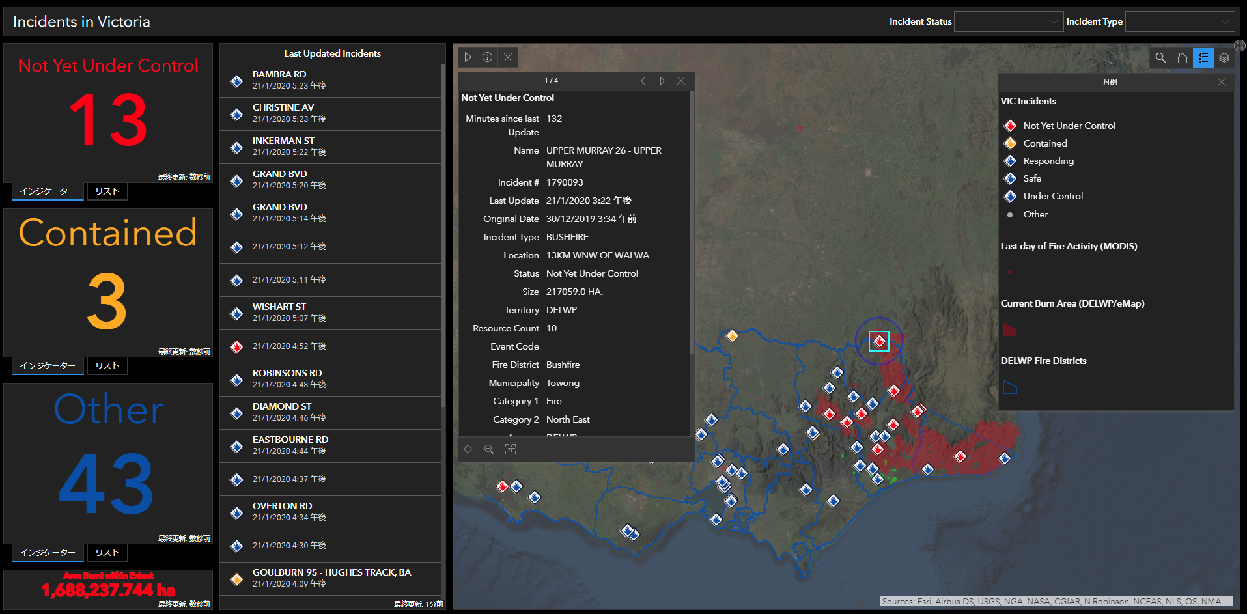1247x614 pixels.
Task: Click the pan icon below popup
Action: pyautogui.click(x=468, y=449)
